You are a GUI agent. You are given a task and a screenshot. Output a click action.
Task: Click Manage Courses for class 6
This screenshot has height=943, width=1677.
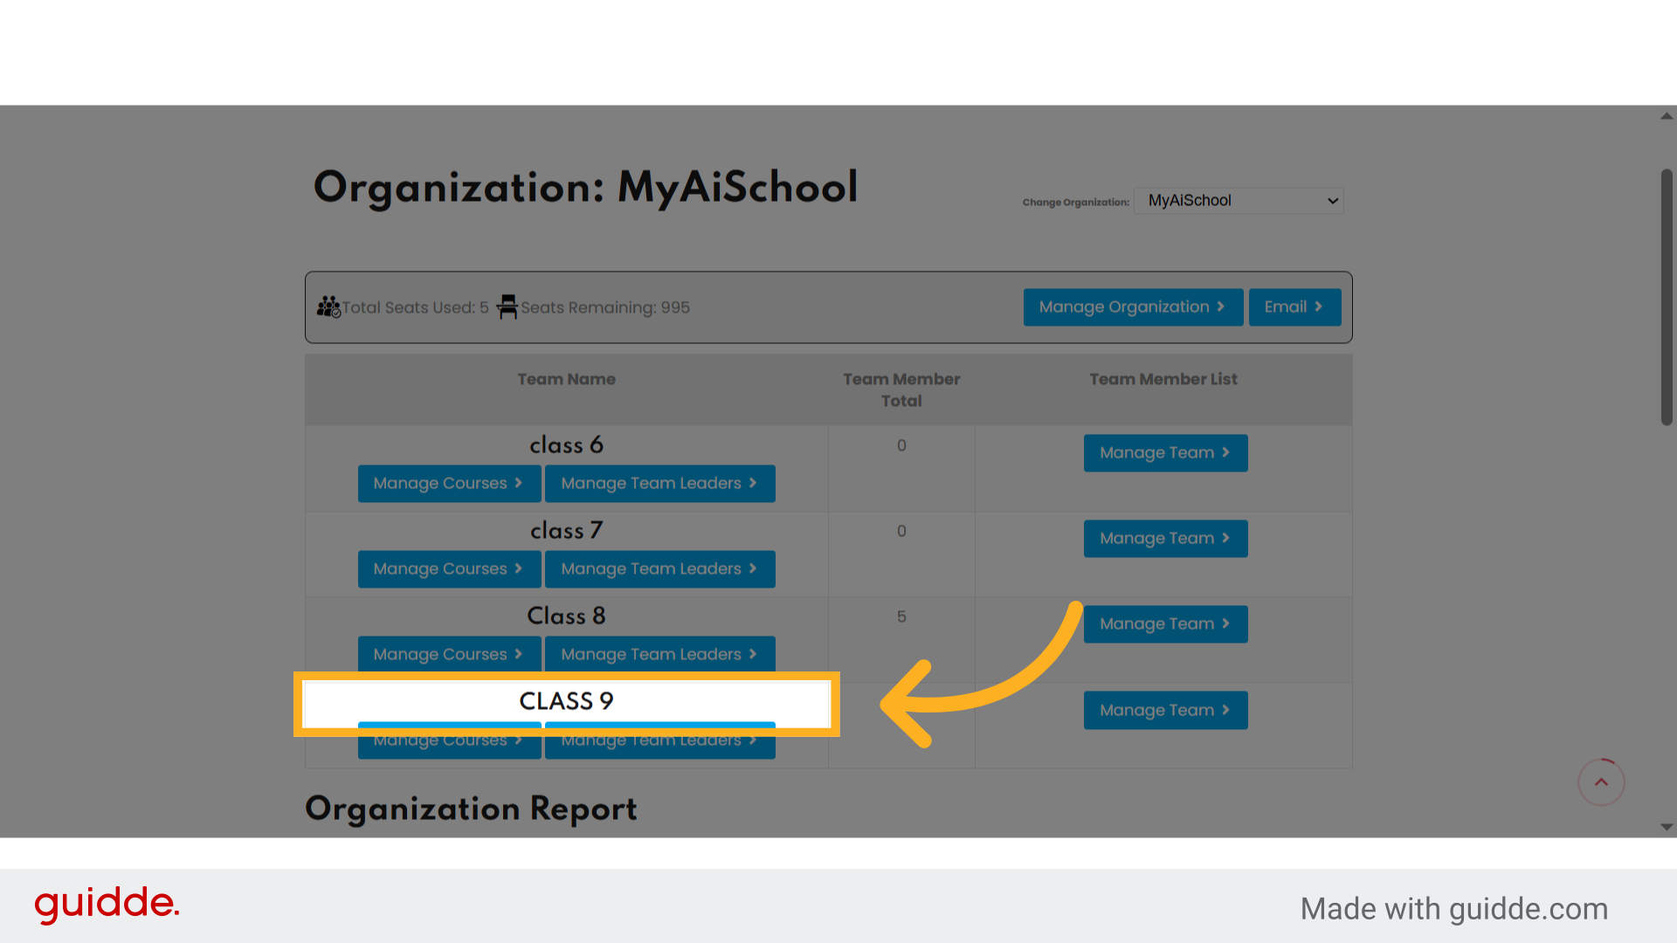pyautogui.click(x=449, y=483)
